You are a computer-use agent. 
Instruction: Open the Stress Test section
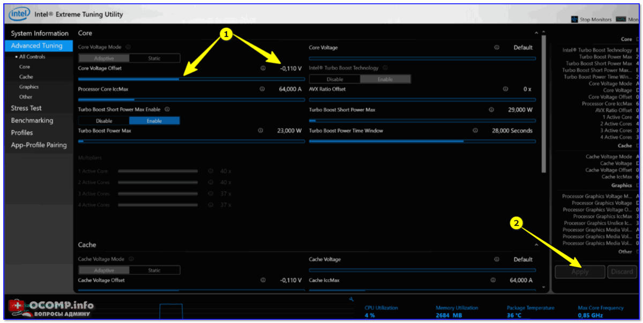tap(26, 108)
